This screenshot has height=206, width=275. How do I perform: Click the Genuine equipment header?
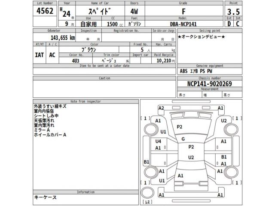(210, 66)
